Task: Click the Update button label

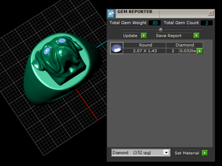Action: (x=131, y=36)
